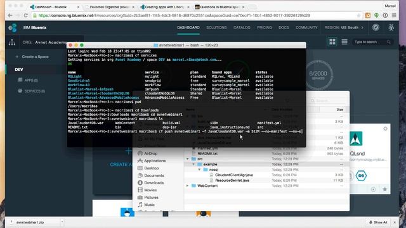Switch Bluemix dashboard to list view
This screenshot has height=228, width=406.
[344, 42]
